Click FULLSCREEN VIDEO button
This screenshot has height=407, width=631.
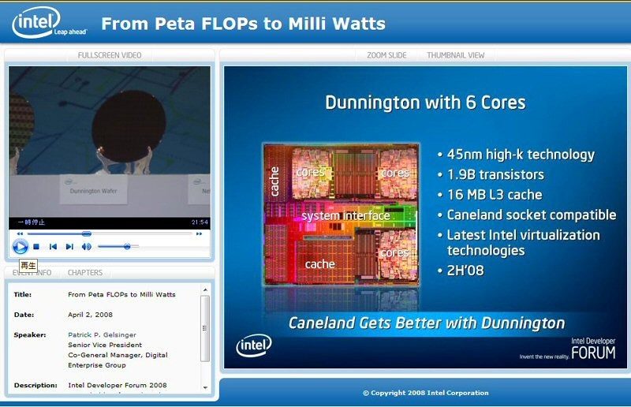tap(110, 55)
